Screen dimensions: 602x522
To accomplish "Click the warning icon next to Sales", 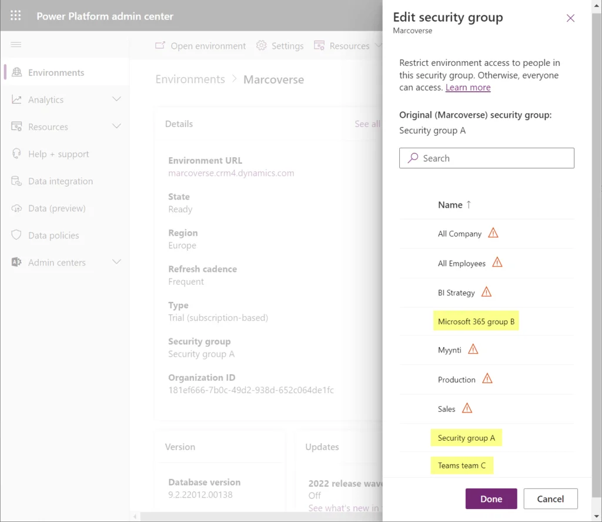I will tap(467, 408).
